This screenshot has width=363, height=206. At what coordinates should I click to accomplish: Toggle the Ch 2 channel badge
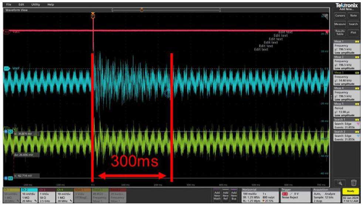(x=29, y=194)
